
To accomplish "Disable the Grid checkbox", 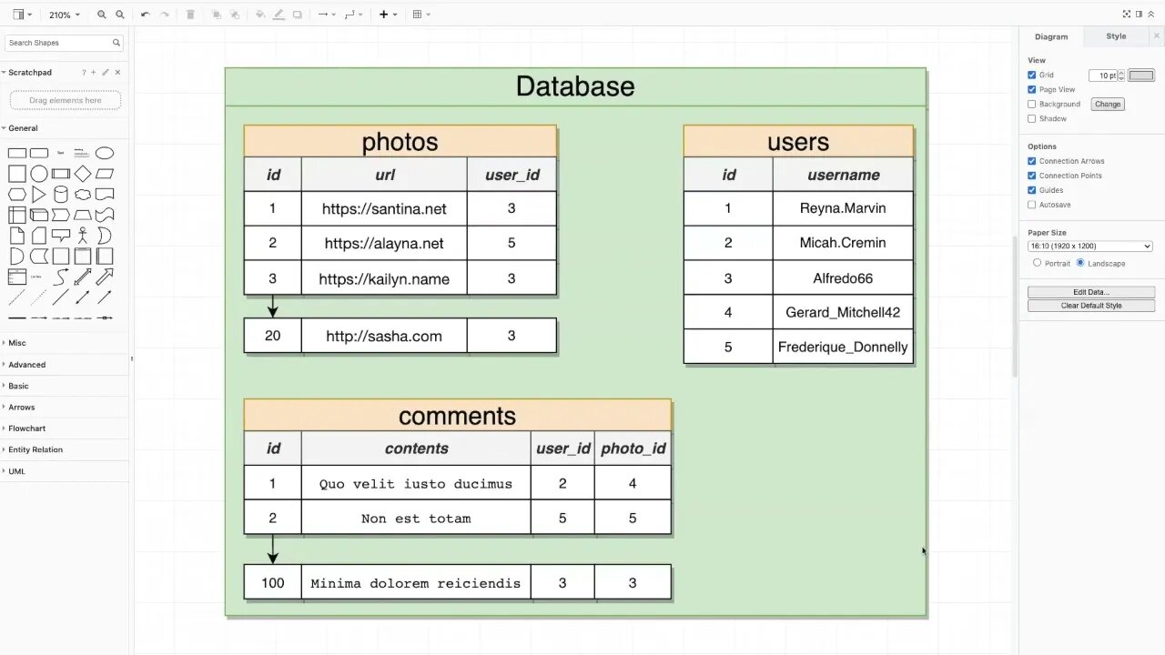I will [1032, 76].
